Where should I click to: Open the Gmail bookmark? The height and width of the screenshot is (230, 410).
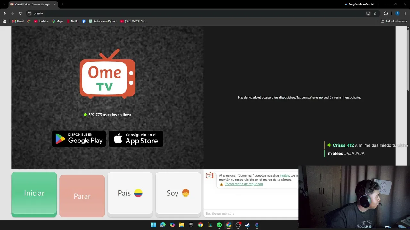[18, 21]
